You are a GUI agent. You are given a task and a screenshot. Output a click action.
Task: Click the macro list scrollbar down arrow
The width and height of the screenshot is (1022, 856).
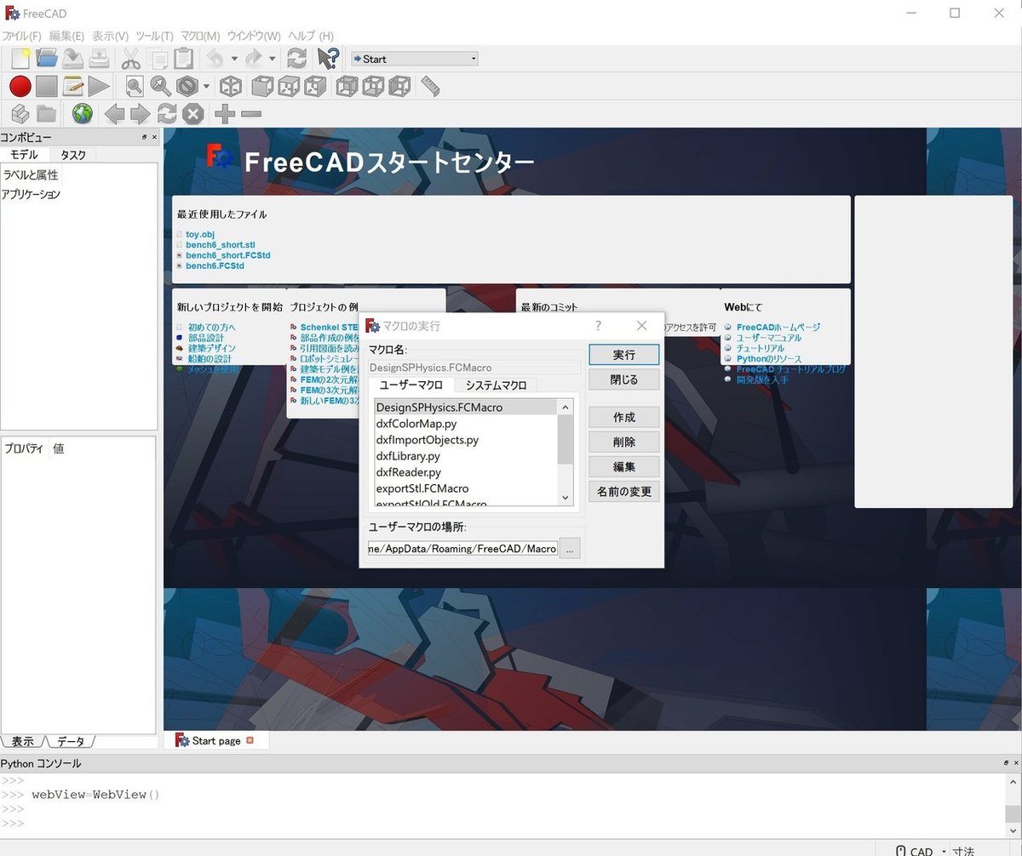pyautogui.click(x=566, y=498)
